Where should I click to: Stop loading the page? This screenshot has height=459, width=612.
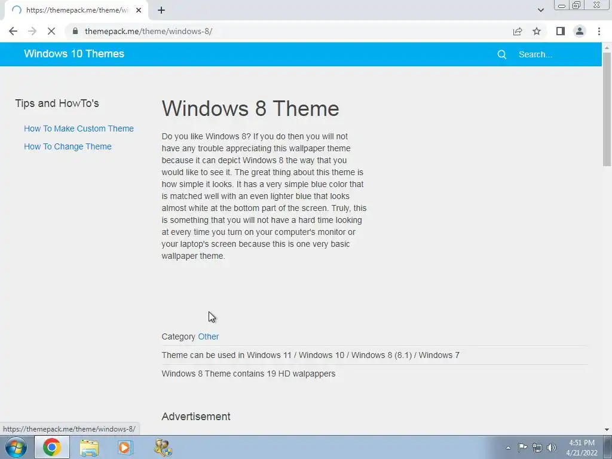point(51,31)
